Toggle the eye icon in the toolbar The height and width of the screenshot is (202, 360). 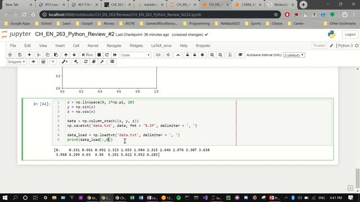(33, 62)
